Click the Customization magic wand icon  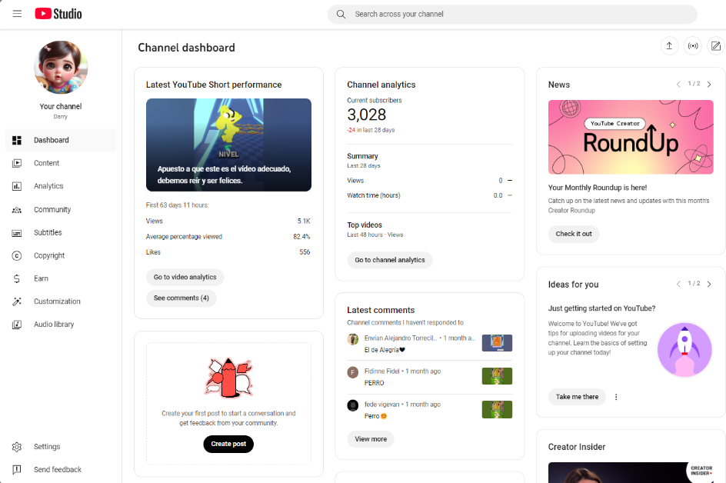point(17,301)
